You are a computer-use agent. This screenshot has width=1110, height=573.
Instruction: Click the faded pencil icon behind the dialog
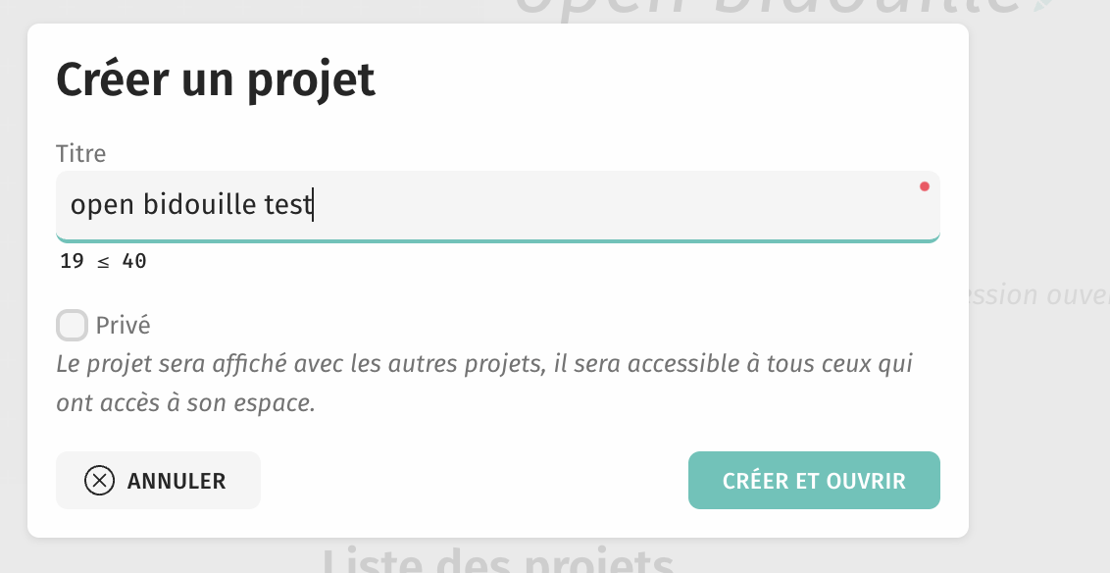point(1042,6)
